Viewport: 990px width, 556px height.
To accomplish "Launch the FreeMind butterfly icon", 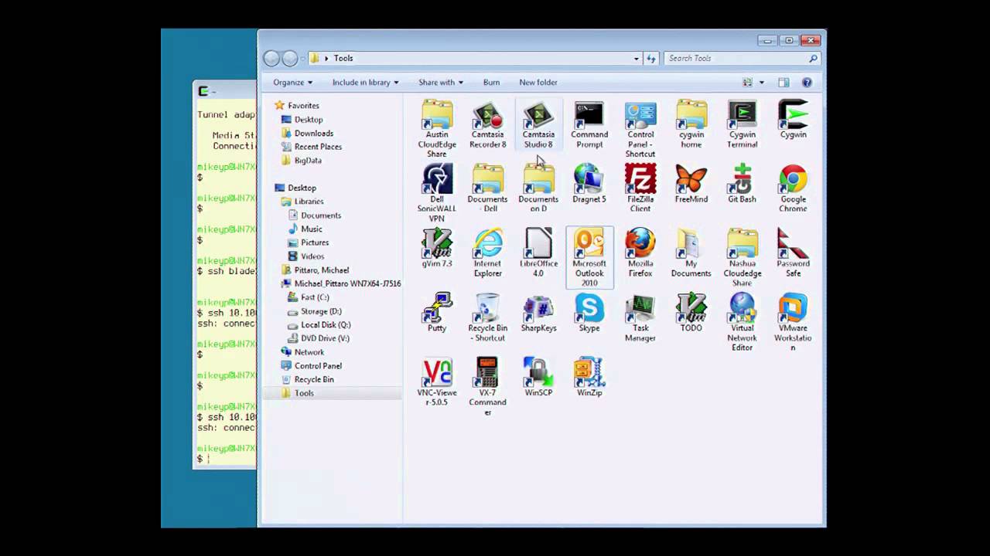I will [x=691, y=184].
